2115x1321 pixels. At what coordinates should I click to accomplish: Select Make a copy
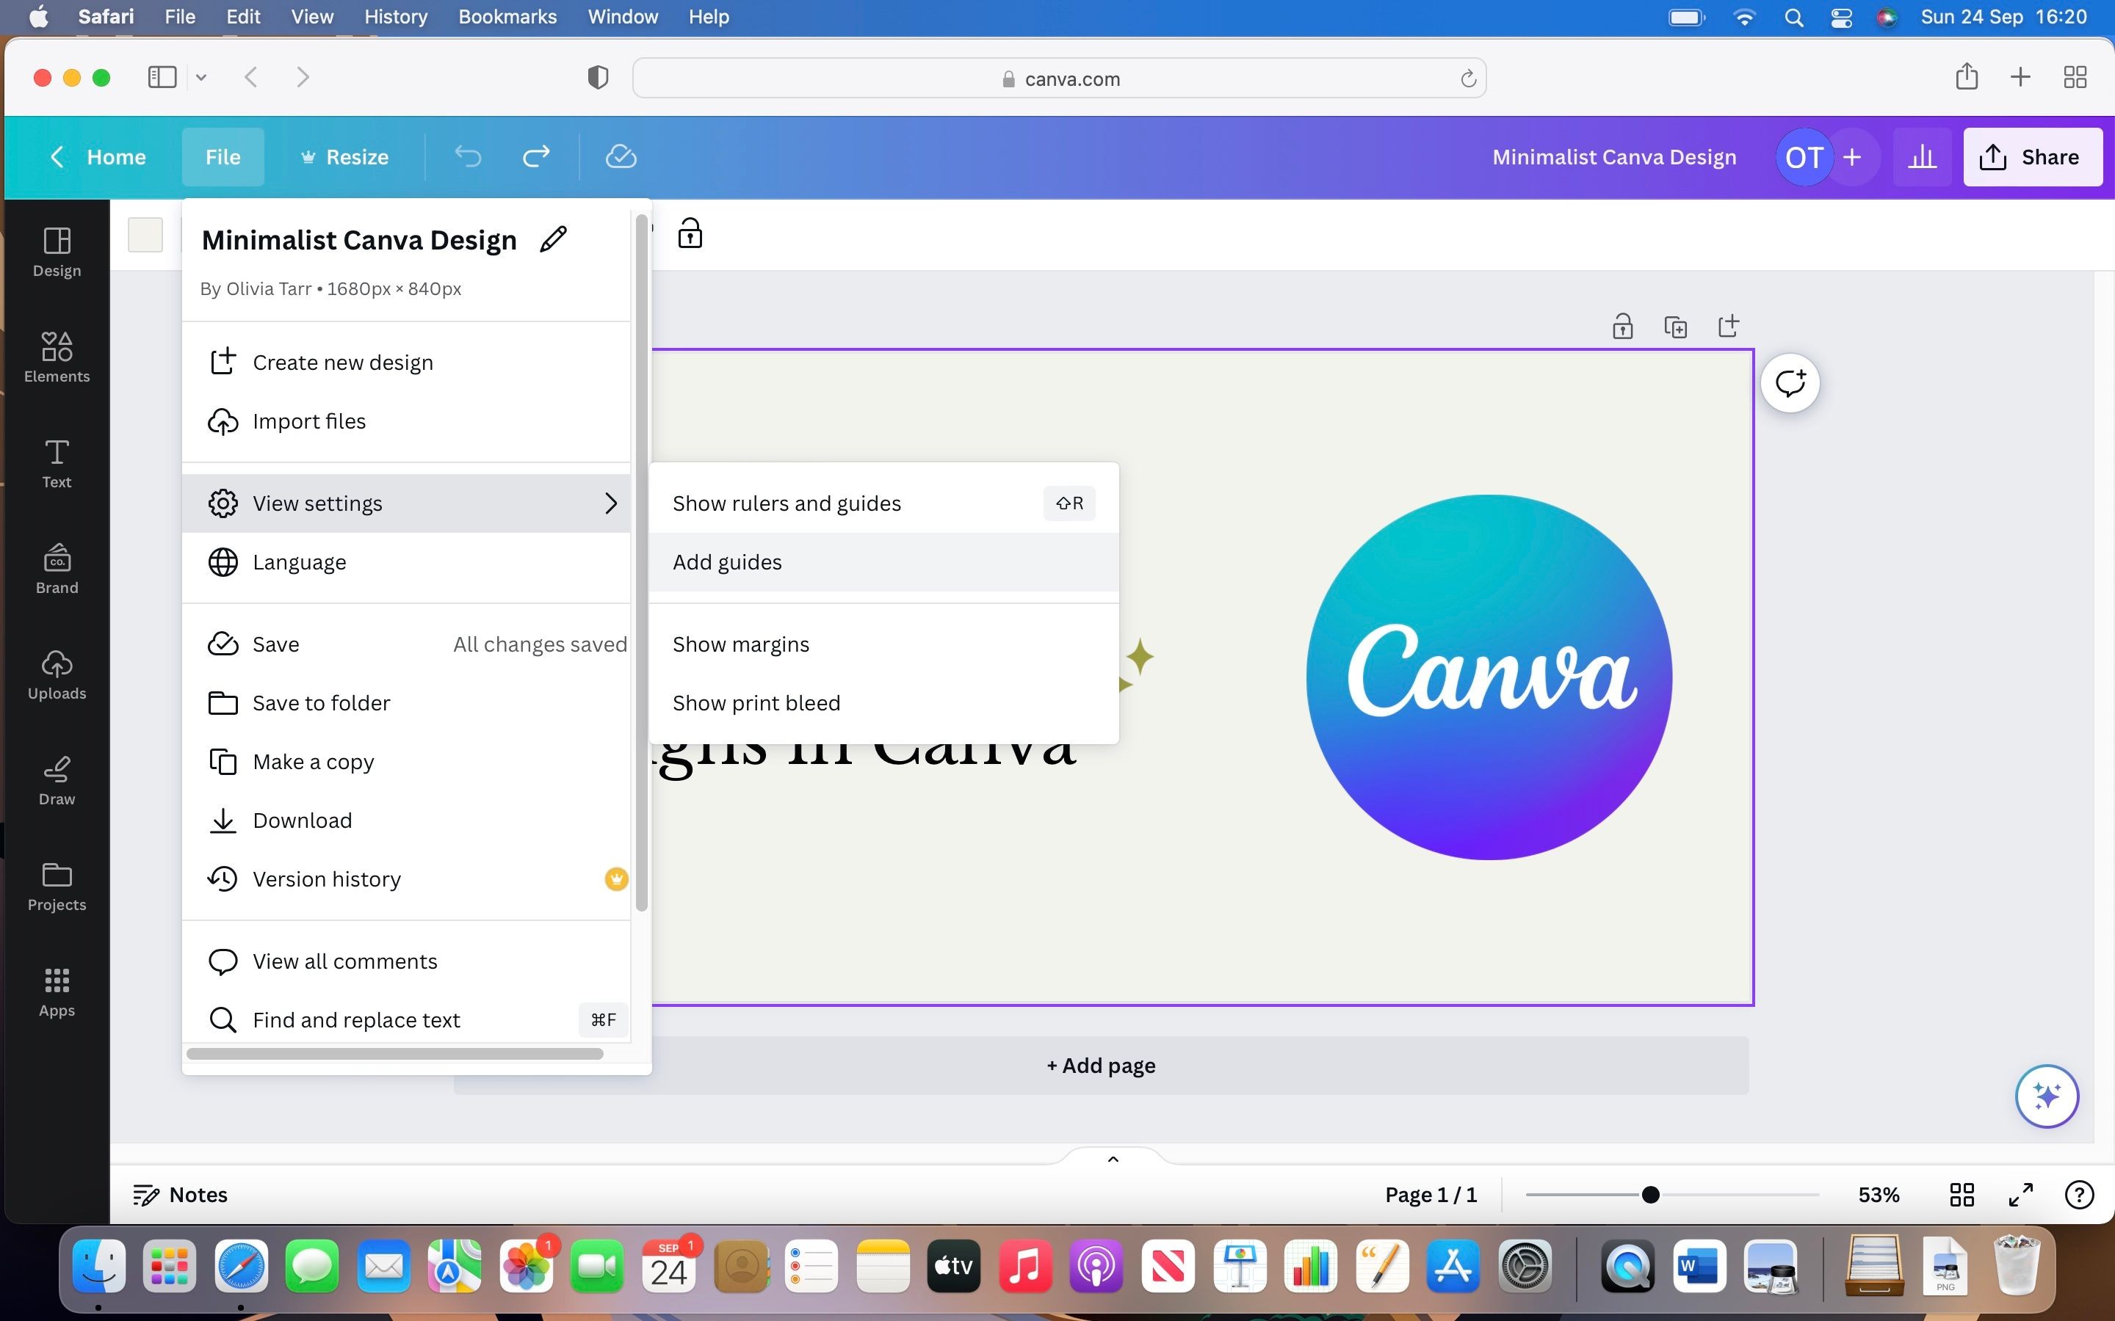tap(406, 761)
